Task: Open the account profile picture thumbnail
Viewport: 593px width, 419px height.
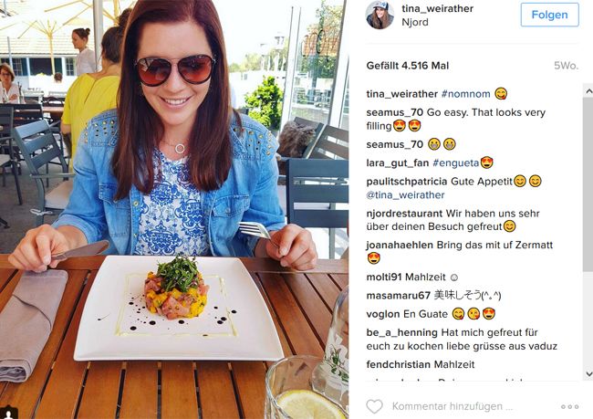Action: click(380, 15)
